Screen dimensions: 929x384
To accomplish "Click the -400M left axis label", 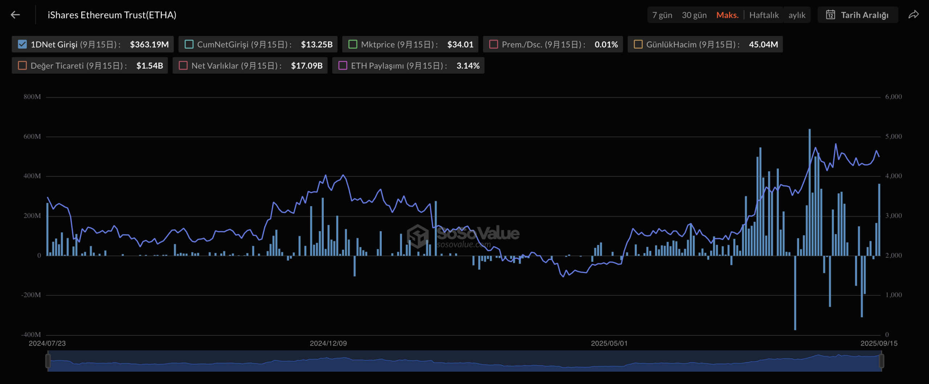I will coord(31,335).
